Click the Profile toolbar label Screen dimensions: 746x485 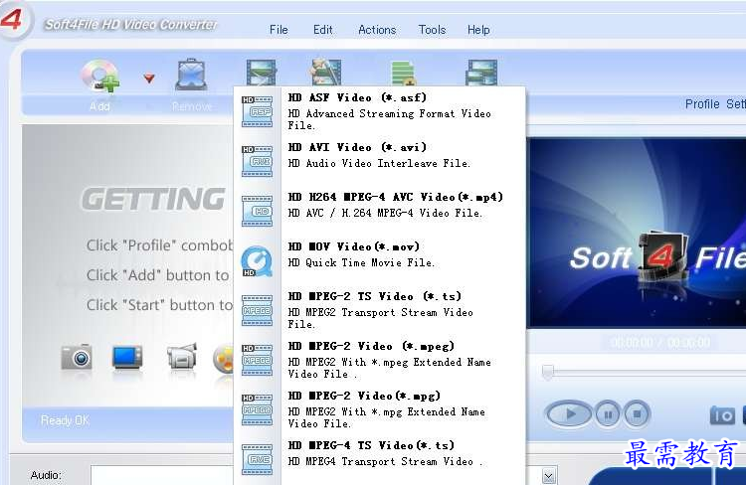coord(702,103)
